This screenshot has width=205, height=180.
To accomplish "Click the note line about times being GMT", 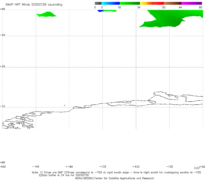I will pyautogui.click(x=116, y=173).
